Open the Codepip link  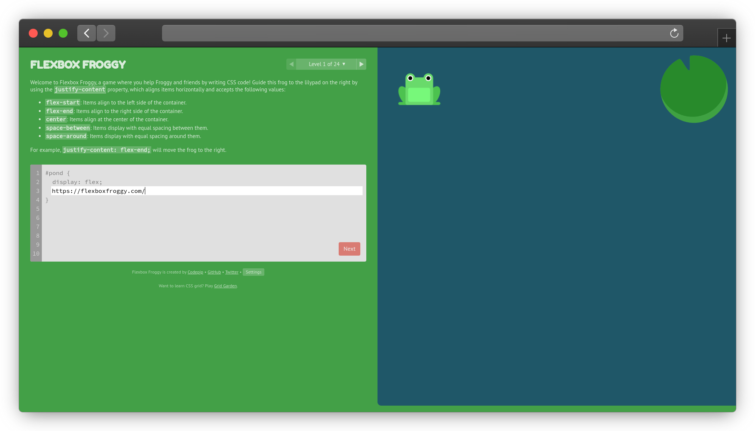195,272
